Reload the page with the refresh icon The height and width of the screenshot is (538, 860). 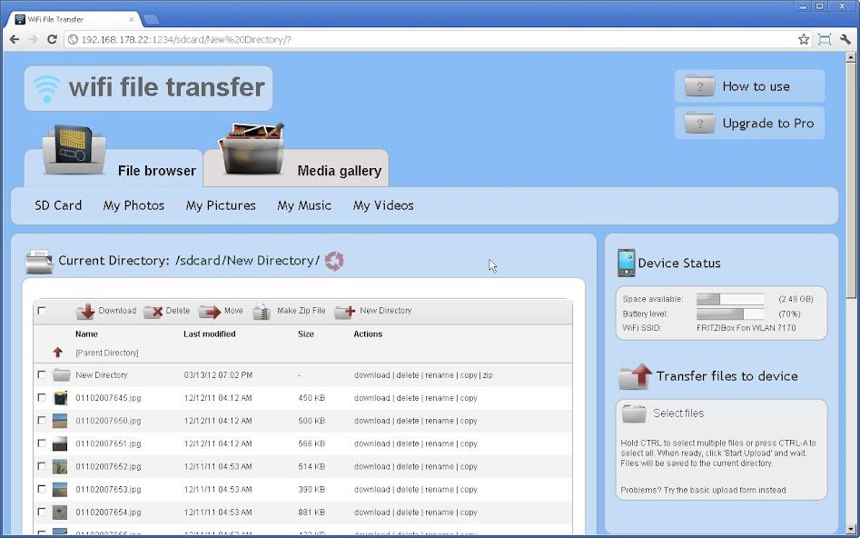(x=52, y=39)
